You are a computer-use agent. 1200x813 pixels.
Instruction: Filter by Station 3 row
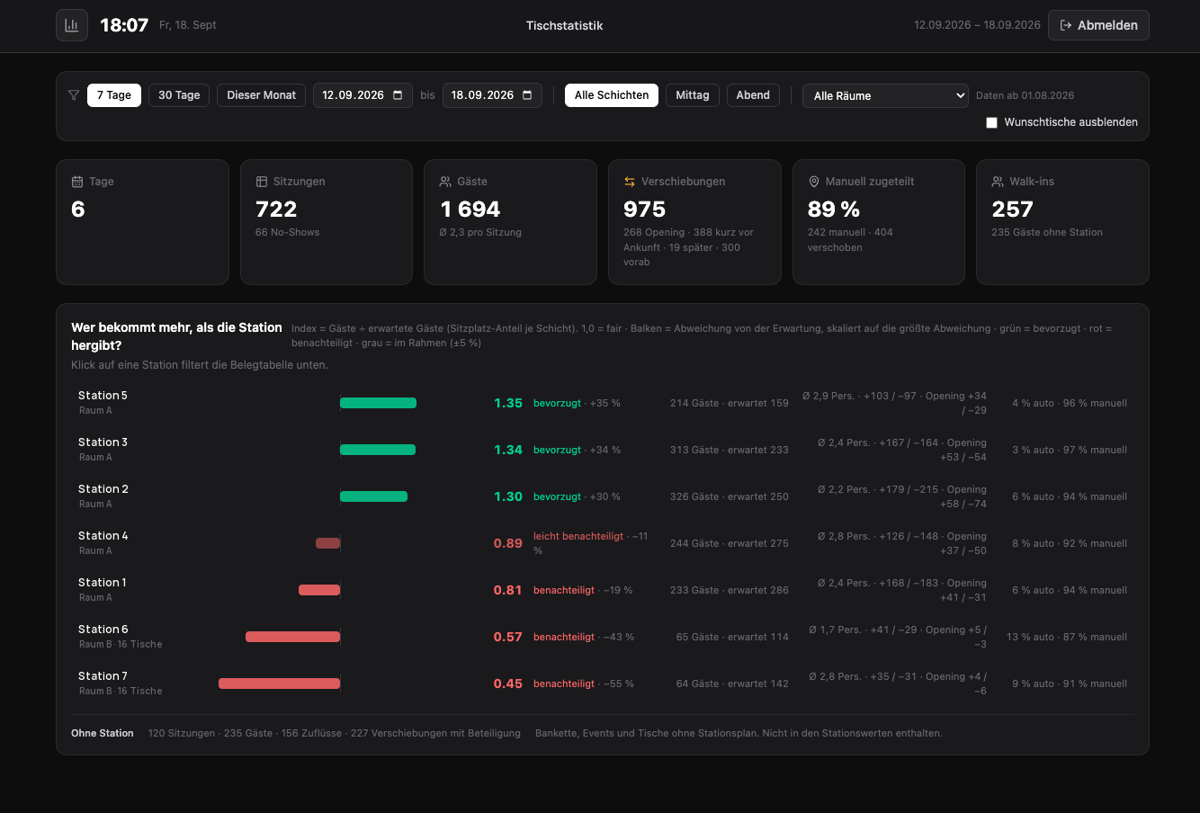(603, 450)
